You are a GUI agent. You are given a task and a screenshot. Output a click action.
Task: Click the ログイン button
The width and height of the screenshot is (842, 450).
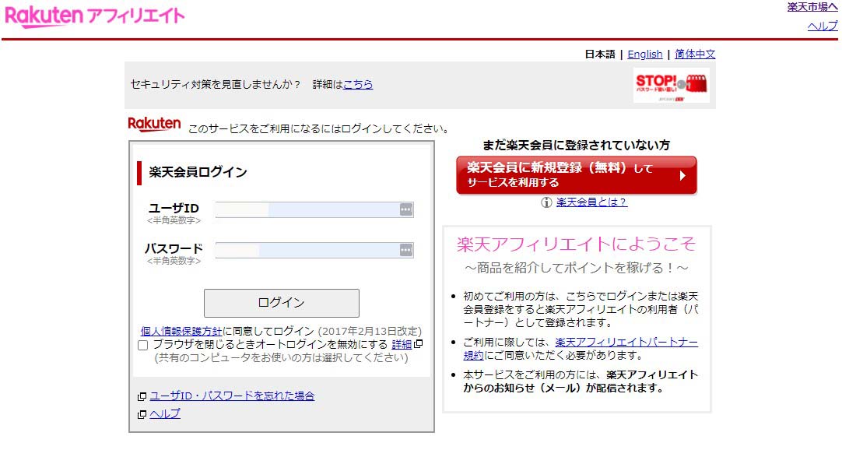[x=282, y=303]
